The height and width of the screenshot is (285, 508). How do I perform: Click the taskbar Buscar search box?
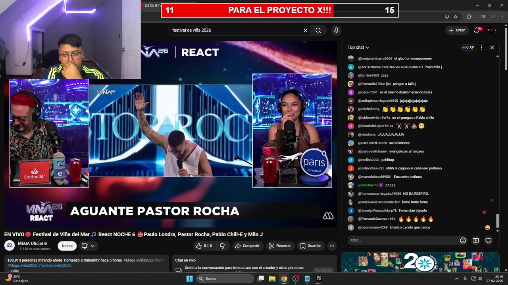pyautogui.click(x=225, y=279)
